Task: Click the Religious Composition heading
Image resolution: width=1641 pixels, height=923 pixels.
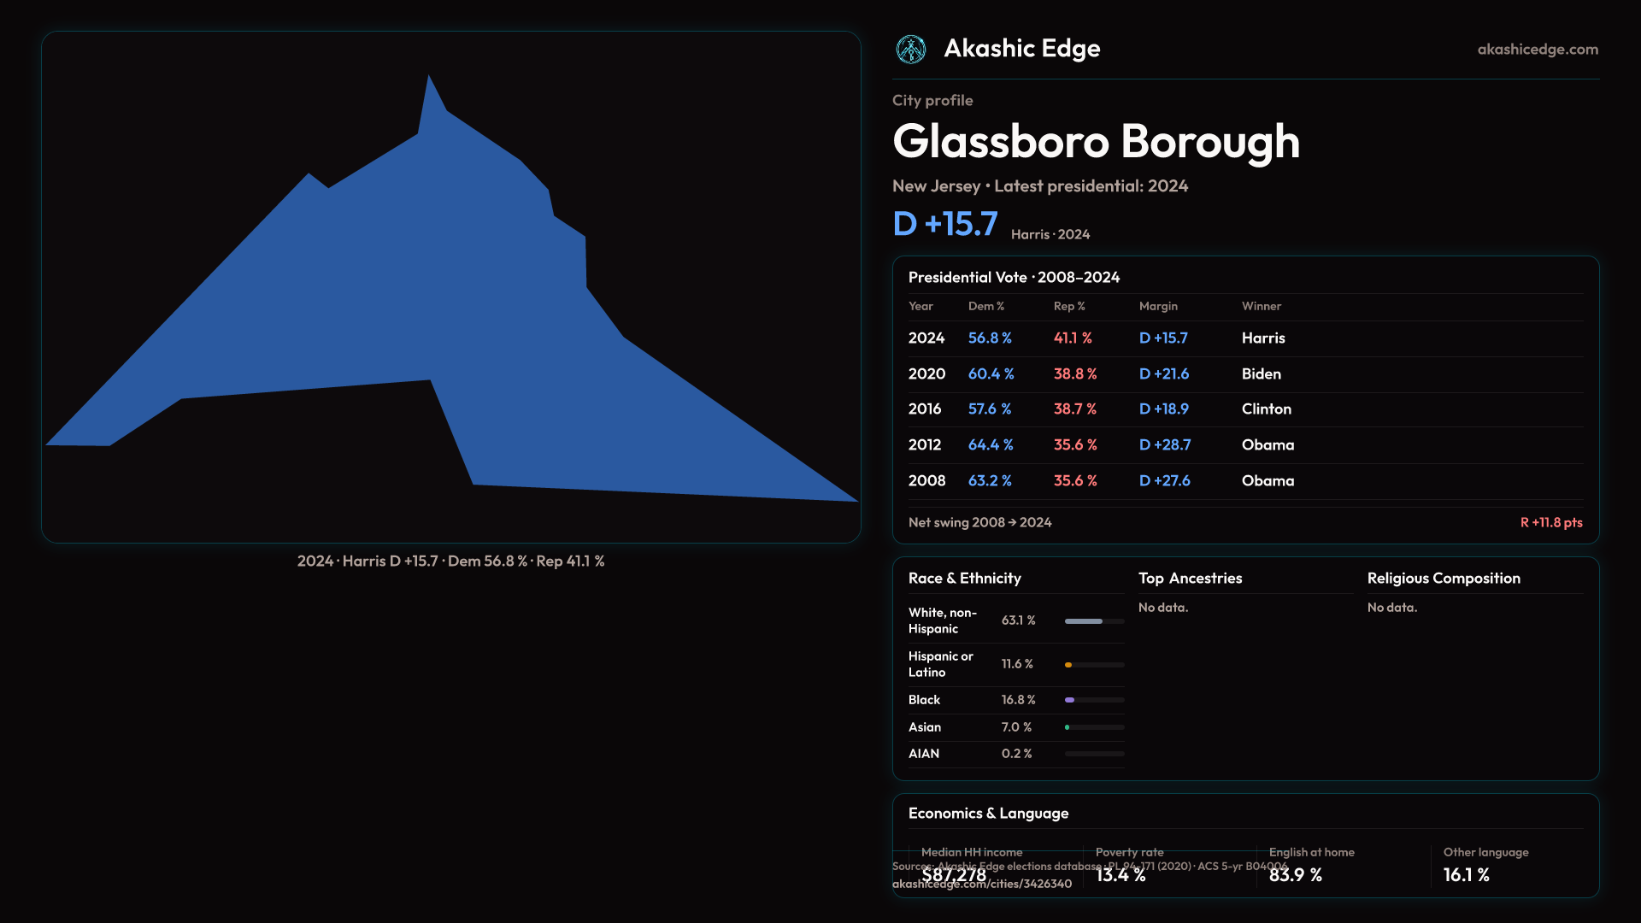Action: click(x=1443, y=579)
